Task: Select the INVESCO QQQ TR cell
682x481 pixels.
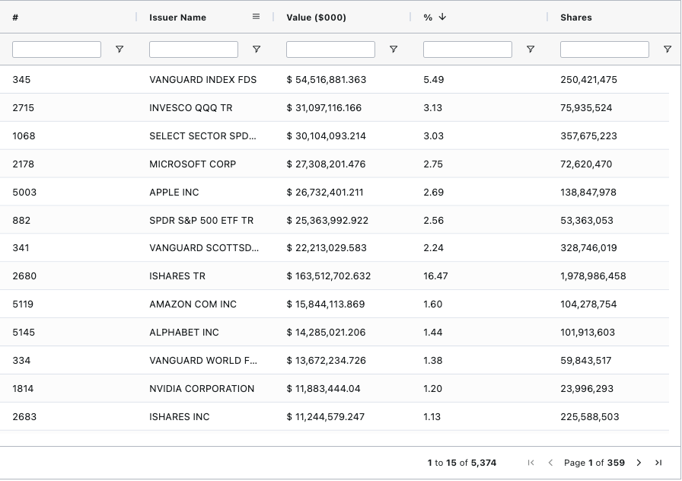Action: pyautogui.click(x=190, y=108)
